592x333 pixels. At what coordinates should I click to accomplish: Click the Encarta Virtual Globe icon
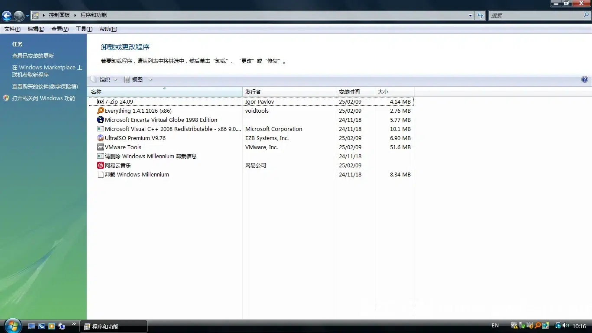(x=101, y=120)
